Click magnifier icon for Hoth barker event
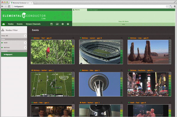The image size is (177, 117). click(x=122, y=103)
